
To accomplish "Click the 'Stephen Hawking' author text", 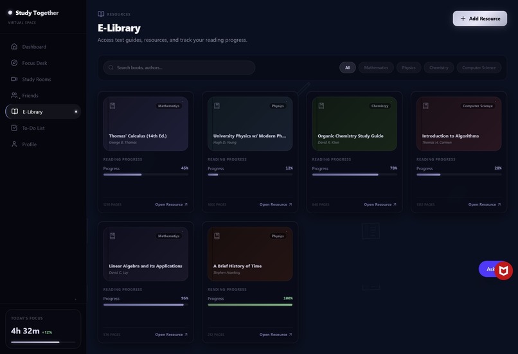I will point(227,272).
